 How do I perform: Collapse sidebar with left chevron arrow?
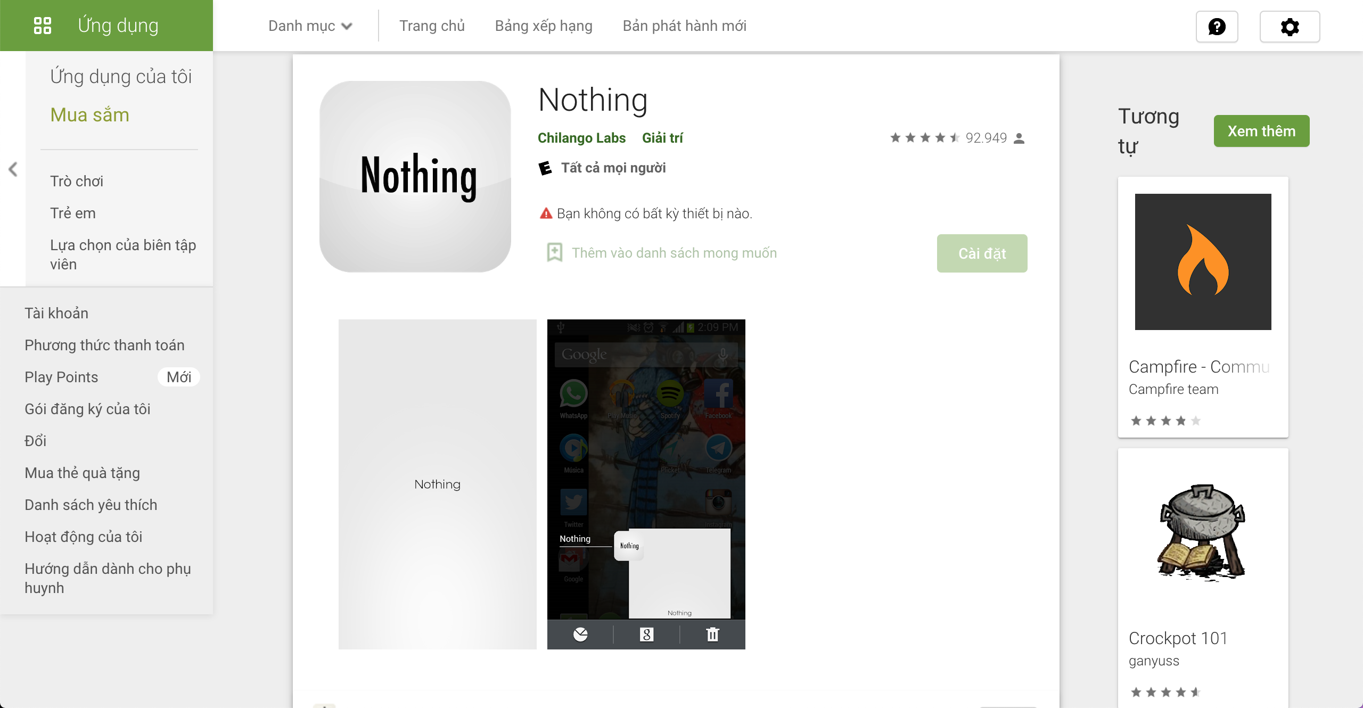[13, 169]
